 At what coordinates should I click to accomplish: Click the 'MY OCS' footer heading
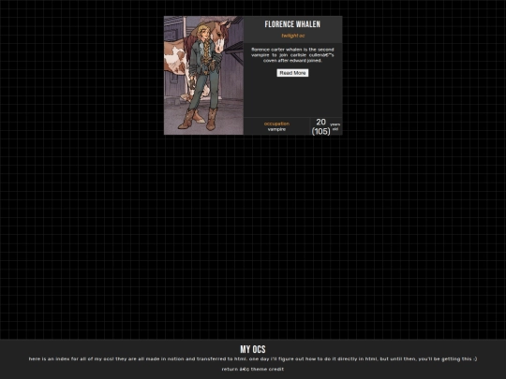coord(253,349)
